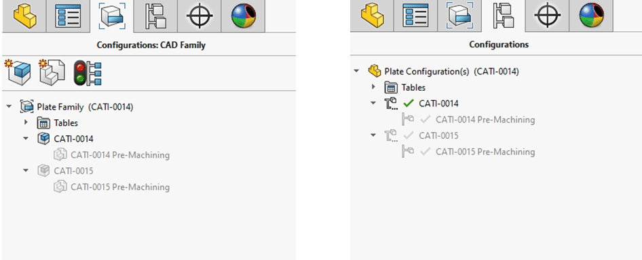Click the 'Configurations' header in right panel
The width and height of the screenshot is (642, 260).
pyautogui.click(x=499, y=44)
